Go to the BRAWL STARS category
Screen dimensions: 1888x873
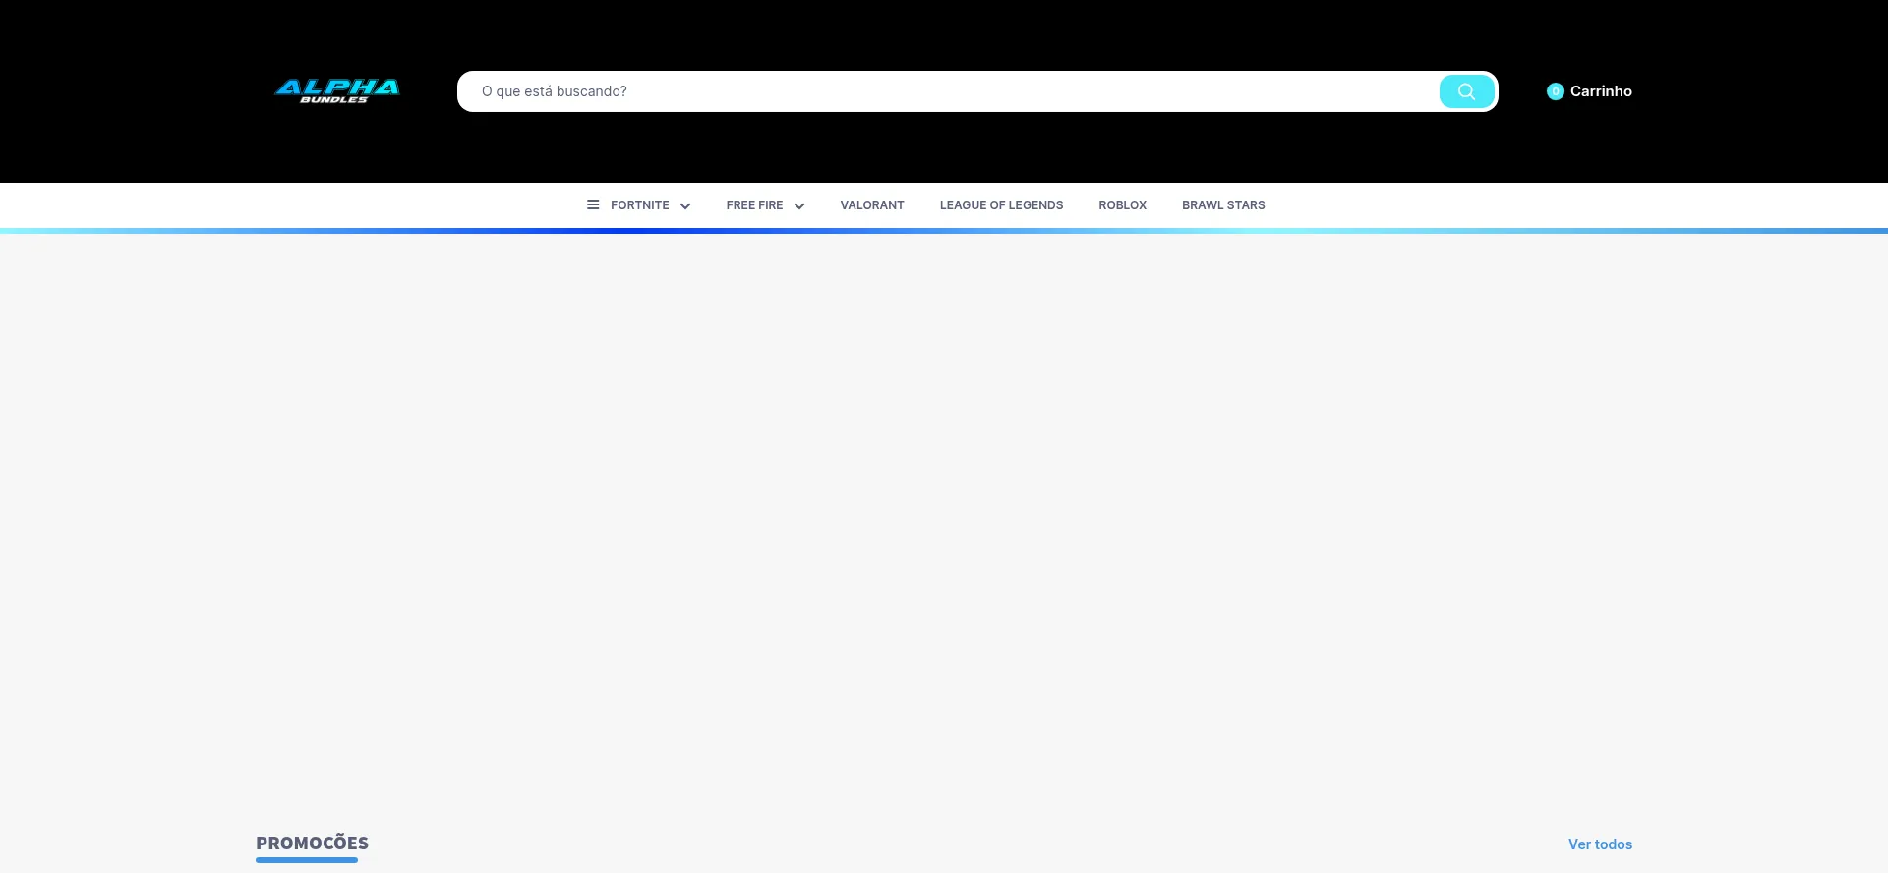click(1223, 205)
